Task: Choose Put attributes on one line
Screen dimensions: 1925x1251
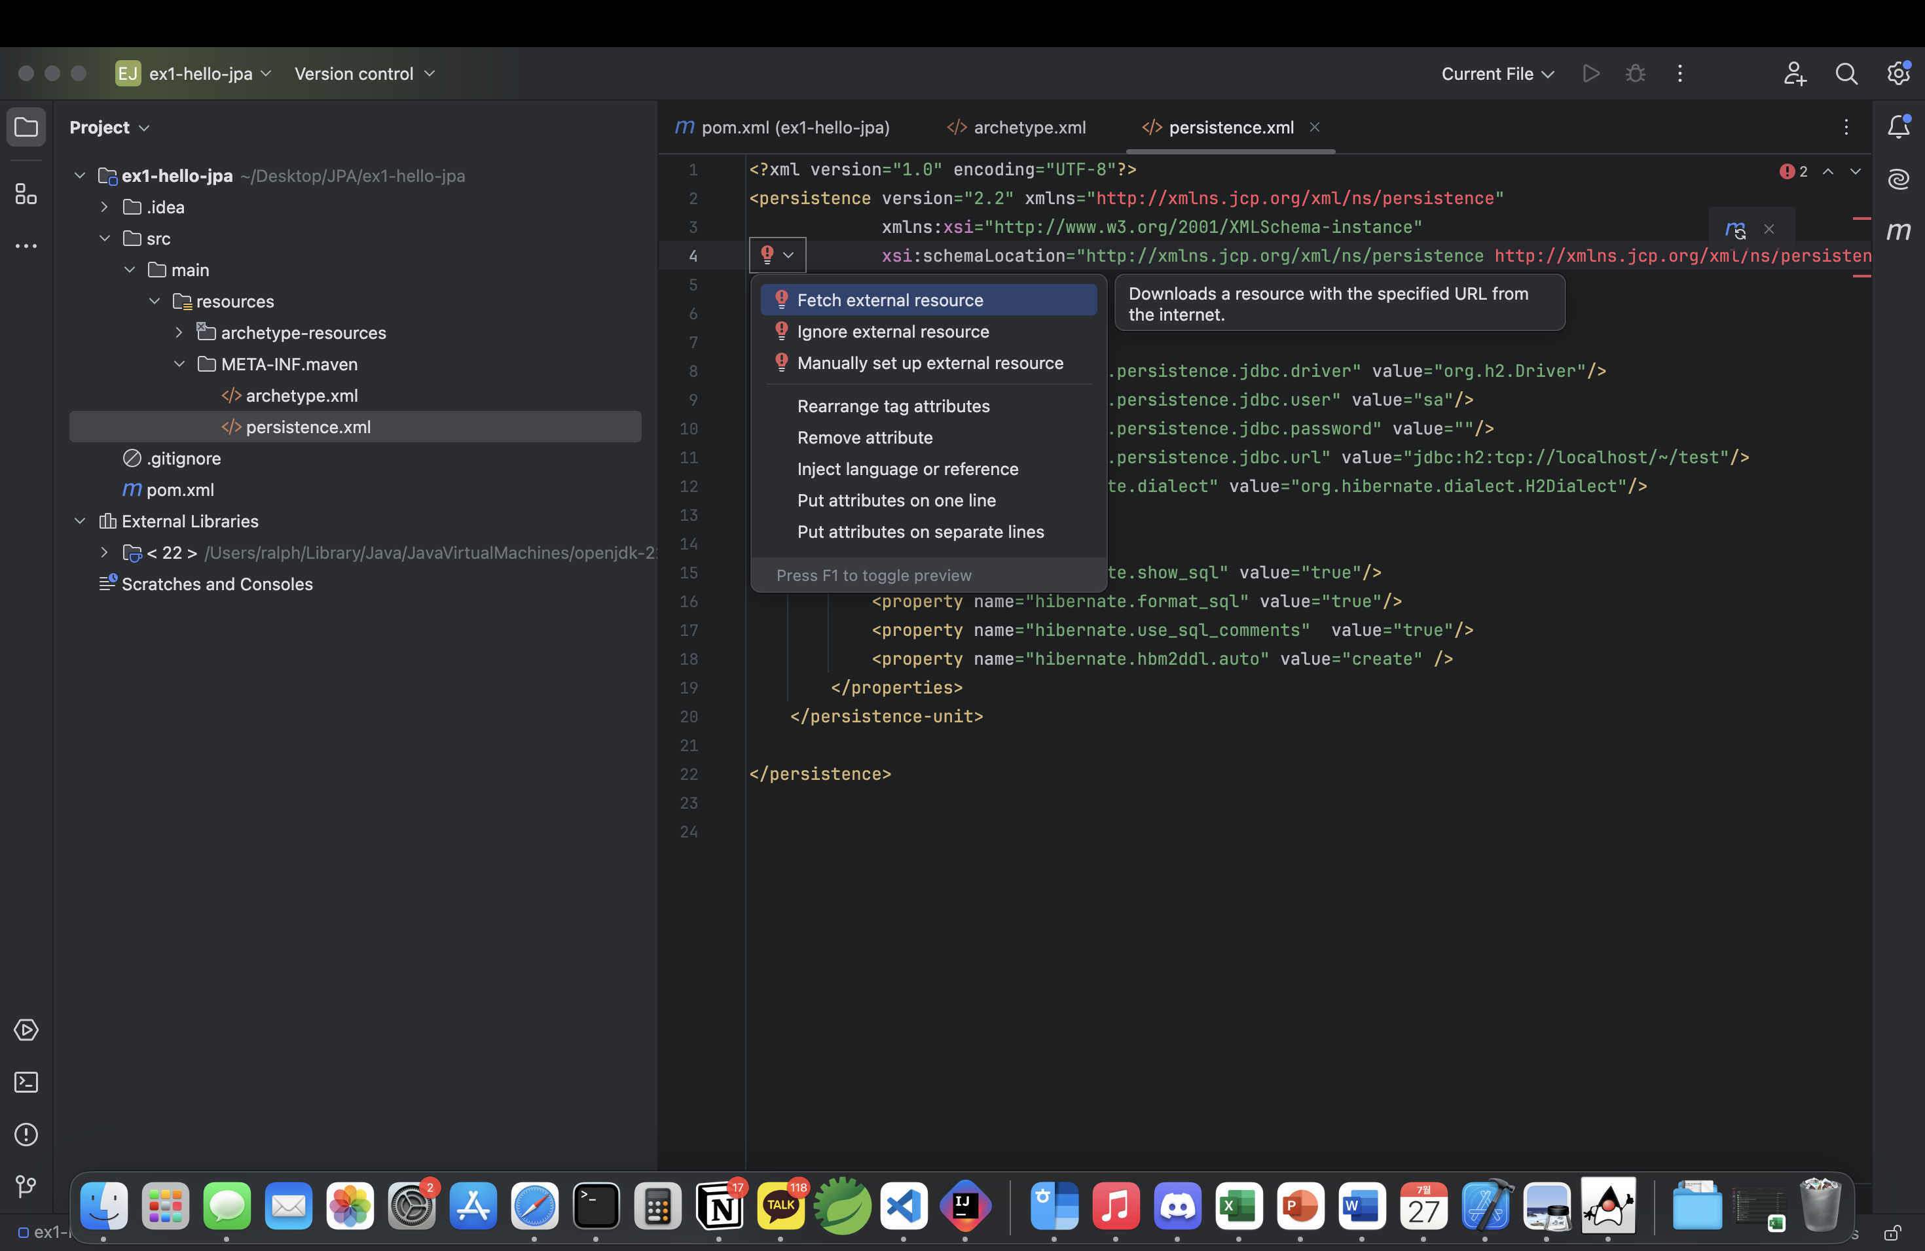Action: pyautogui.click(x=928, y=501)
